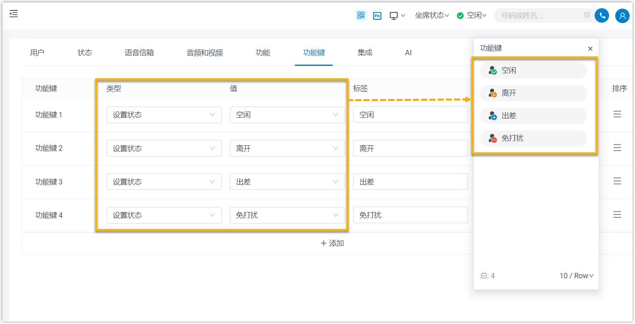The width and height of the screenshot is (635, 324).
Task: Click the 标签 field for 功能键 4
Action: 410,215
